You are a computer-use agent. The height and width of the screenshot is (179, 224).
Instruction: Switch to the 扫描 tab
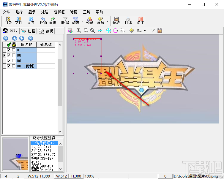tap(28, 31)
